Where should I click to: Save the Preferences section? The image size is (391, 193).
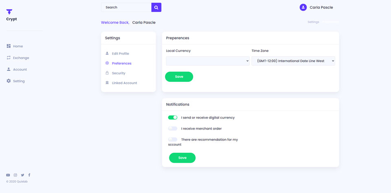pyautogui.click(x=179, y=77)
